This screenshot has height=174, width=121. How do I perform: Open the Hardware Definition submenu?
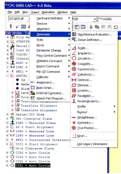(50, 18)
